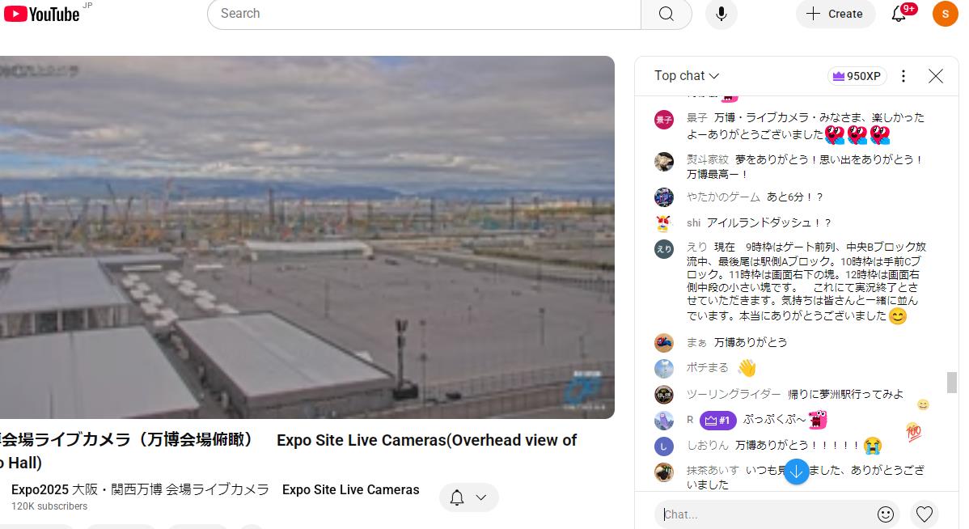
Task: Send a heart reaction in chat
Action: [925, 514]
